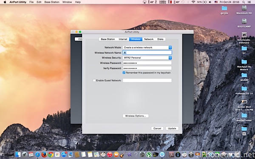Launch Google Chrome from the dock

51,155
